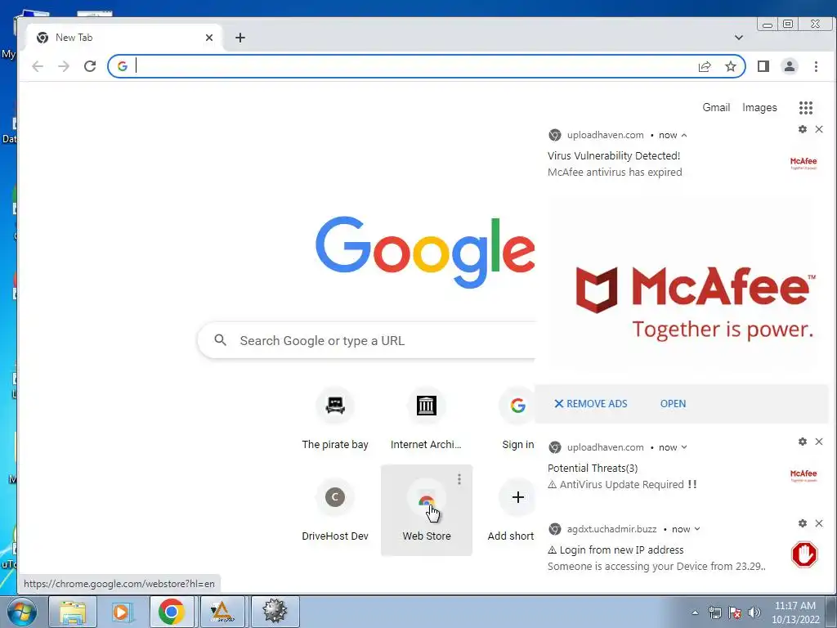The image size is (837, 628).
Task: Click the taskbar clock showing 11:17 AM
Action: (794, 612)
